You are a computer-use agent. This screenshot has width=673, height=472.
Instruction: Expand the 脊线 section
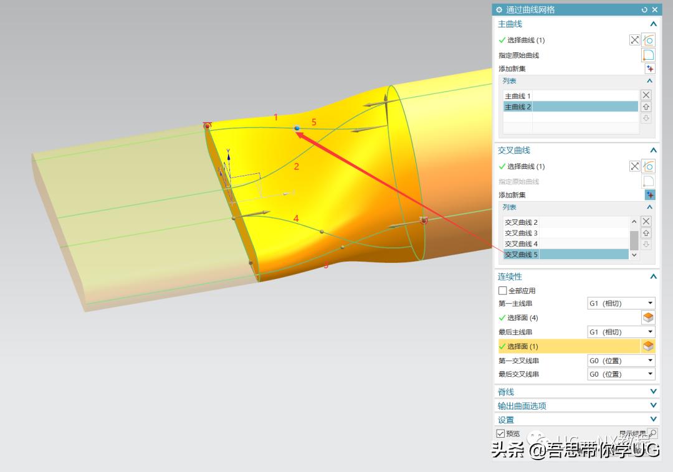[x=653, y=392]
